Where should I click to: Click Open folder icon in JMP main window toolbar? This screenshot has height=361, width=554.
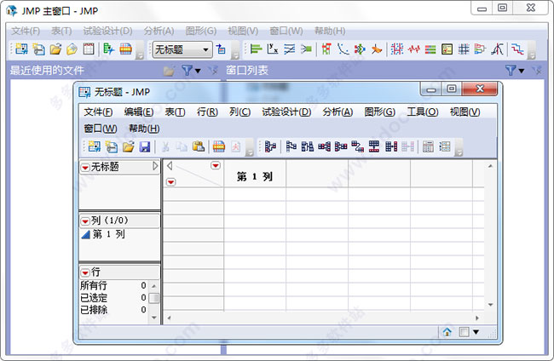55,49
